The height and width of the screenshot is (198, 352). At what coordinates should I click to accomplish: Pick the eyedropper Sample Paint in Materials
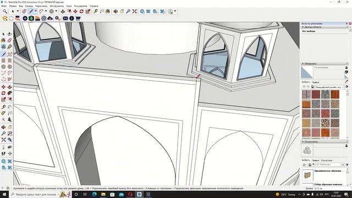(x=346, y=81)
